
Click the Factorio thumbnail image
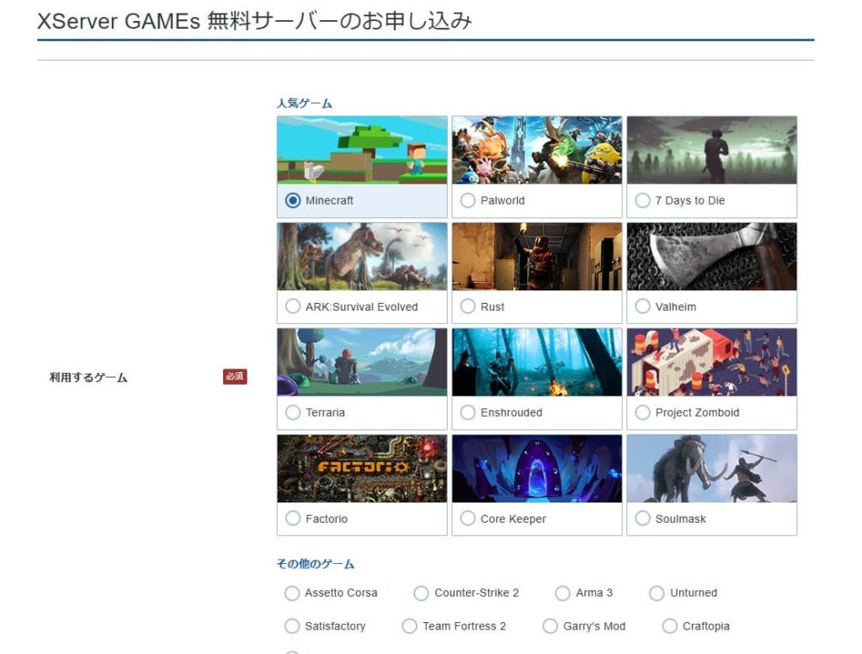pyautogui.click(x=361, y=468)
